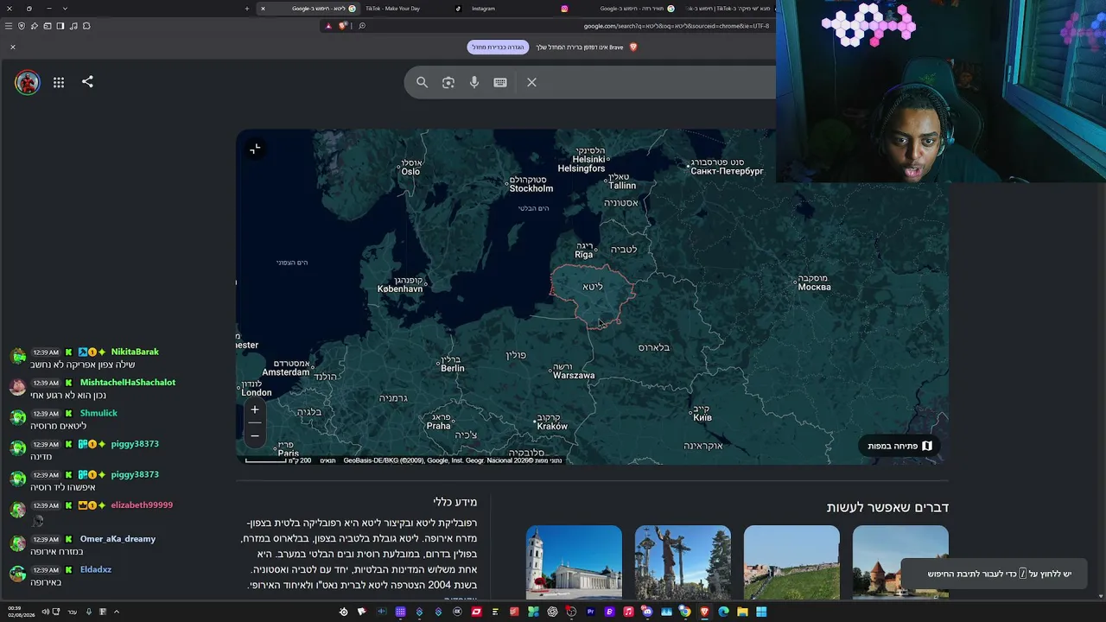1106x622 pixels.
Task: Toggle the browser sidebar panel icon
Action: (x=60, y=26)
